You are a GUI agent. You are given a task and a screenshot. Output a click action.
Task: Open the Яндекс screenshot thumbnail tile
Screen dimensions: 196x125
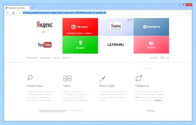click(116, 27)
